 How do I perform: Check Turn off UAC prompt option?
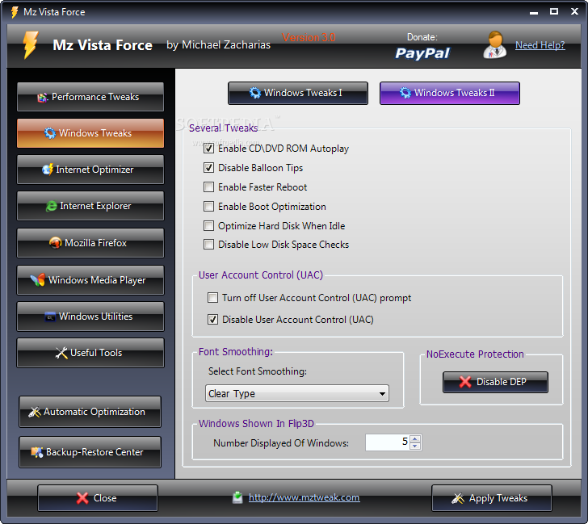click(x=212, y=298)
